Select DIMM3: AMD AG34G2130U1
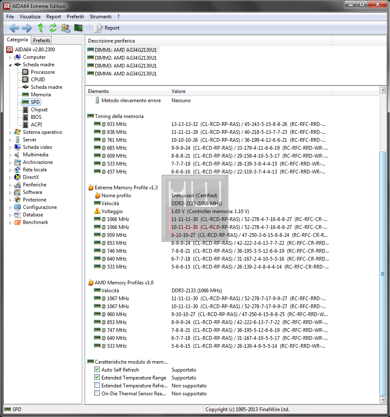The width and height of the screenshot is (390, 417). [x=126, y=66]
